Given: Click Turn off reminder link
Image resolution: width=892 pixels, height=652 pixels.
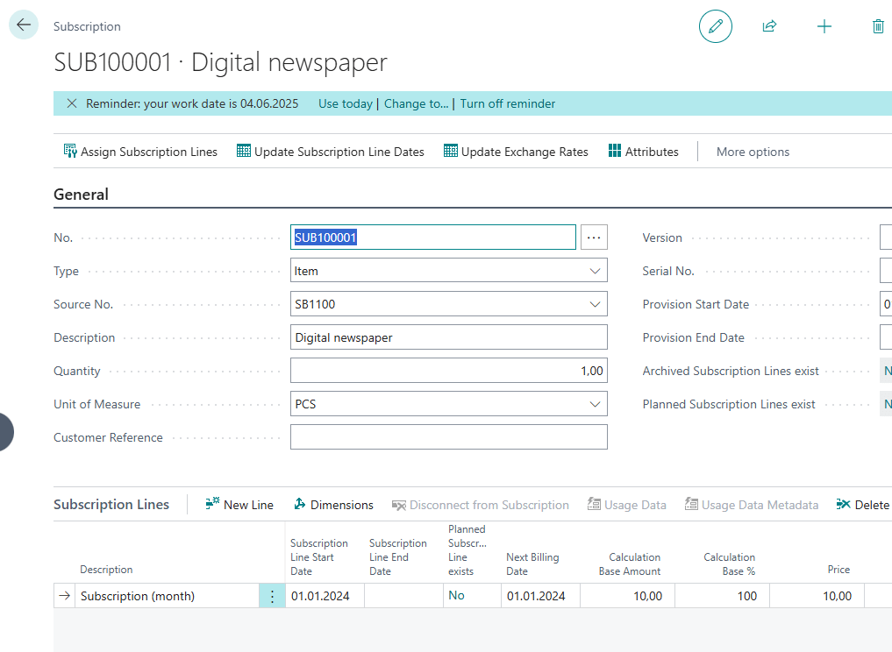Looking at the screenshot, I should click(508, 103).
